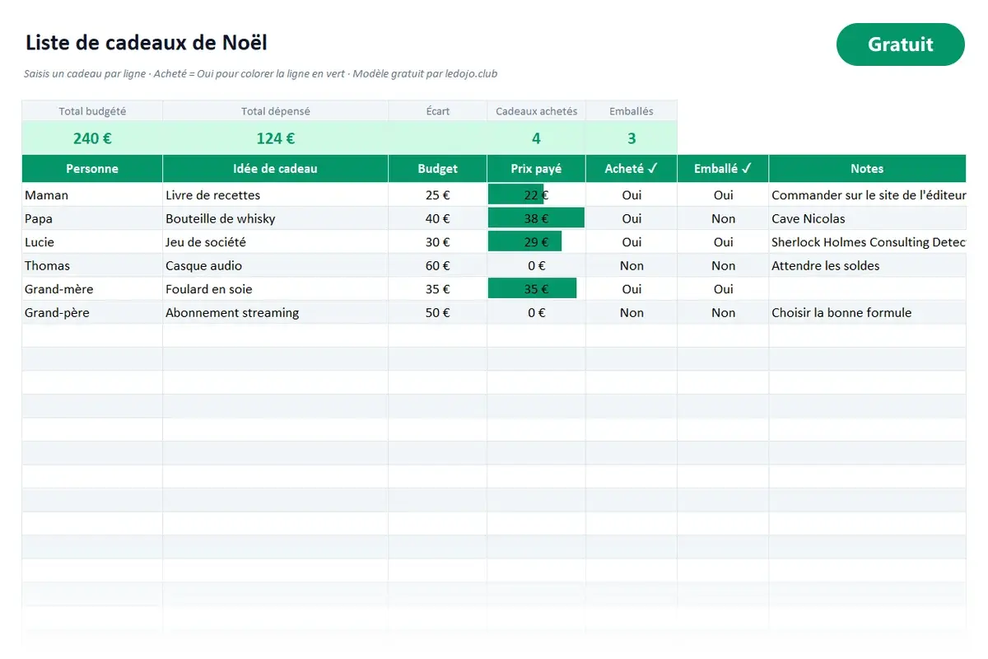Click the 22 € price paid data bar

(x=516, y=195)
